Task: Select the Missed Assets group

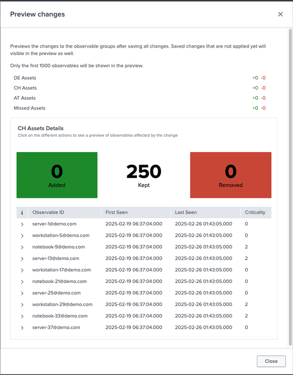Action: point(140,108)
